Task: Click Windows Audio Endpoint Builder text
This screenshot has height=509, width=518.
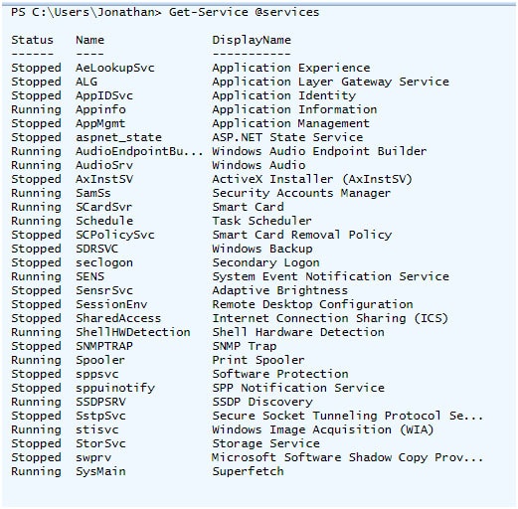Action: [x=319, y=151]
